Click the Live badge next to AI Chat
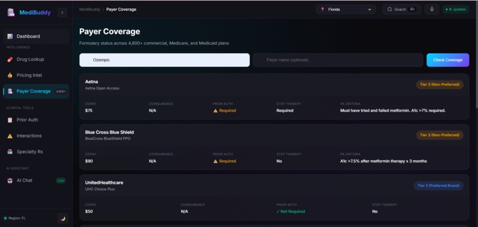The width and height of the screenshot is (478, 227). click(60, 180)
